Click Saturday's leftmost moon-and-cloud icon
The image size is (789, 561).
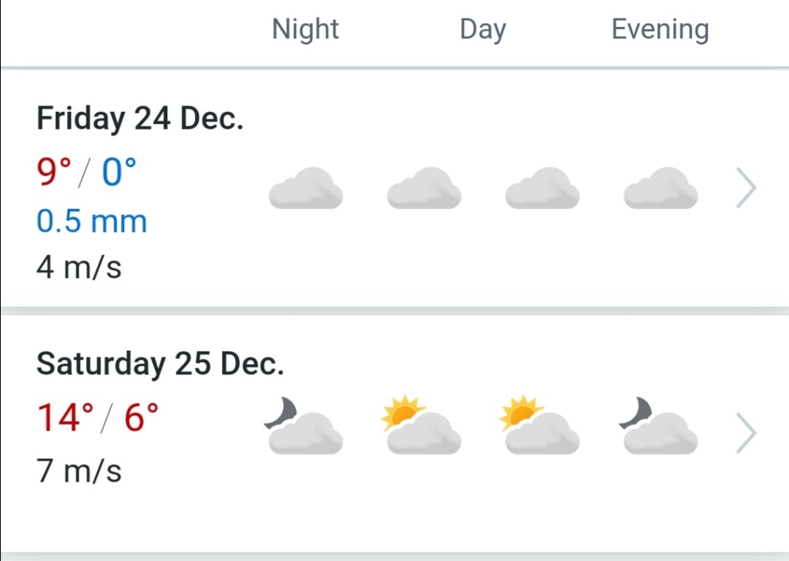pyautogui.click(x=304, y=426)
